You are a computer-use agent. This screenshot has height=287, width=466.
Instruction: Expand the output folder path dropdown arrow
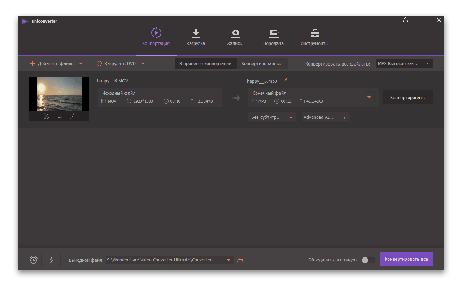228,260
